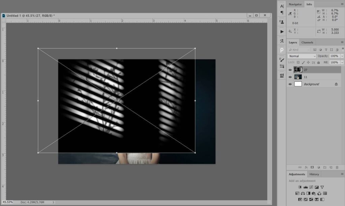Select the layer 11 thumbnail
The image size is (345, 206).
[298, 77]
